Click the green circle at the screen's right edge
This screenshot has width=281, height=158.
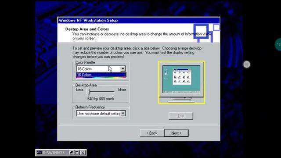tap(278, 44)
